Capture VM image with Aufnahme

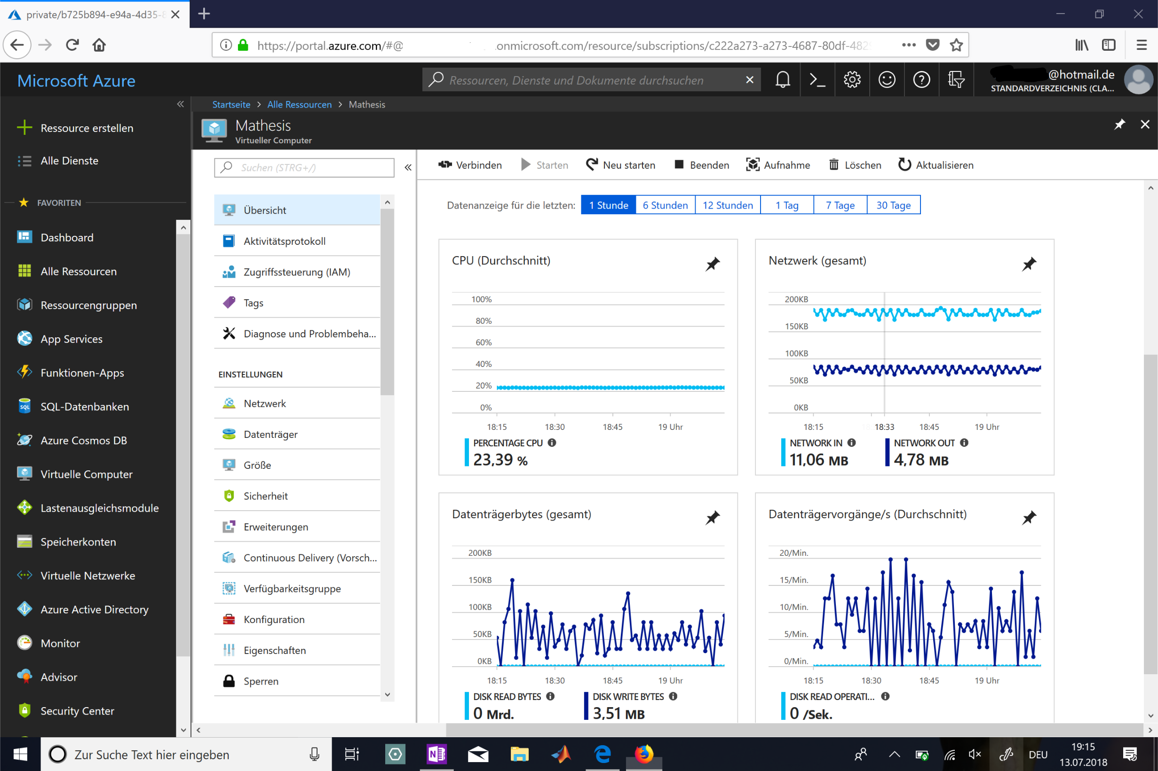click(x=778, y=165)
